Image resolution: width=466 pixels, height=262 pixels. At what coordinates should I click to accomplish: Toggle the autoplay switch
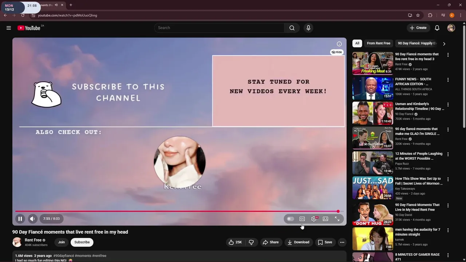point(290,219)
